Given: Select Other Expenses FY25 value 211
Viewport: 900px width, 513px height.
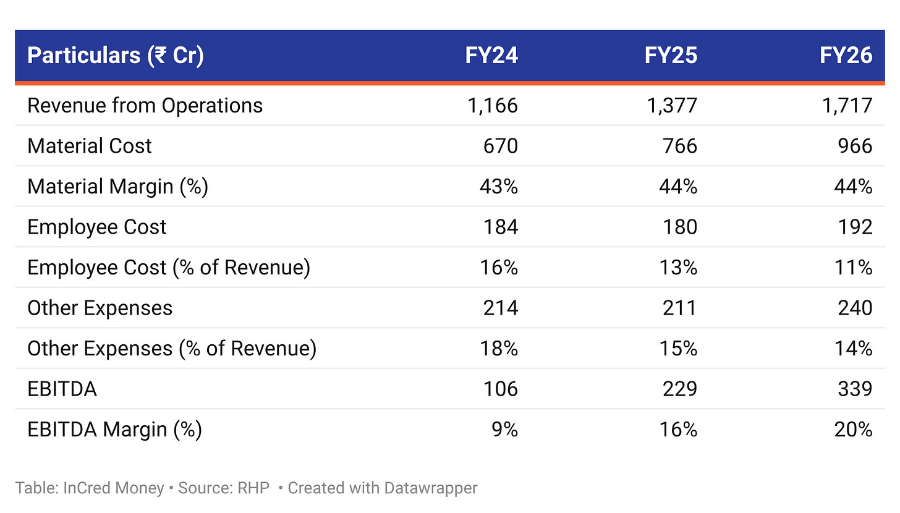Looking at the screenshot, I should (x=681, y=308).
